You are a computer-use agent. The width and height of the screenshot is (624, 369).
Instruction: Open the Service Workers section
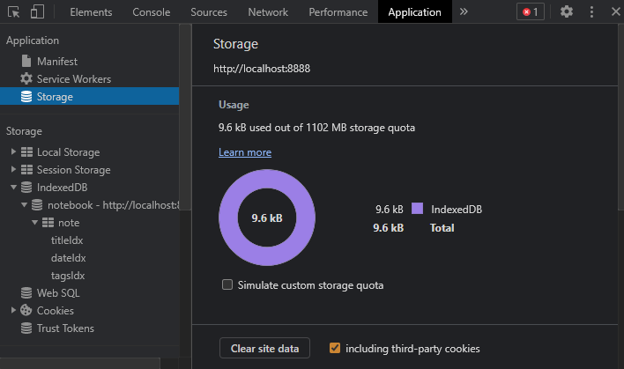[x=73, y=79]
